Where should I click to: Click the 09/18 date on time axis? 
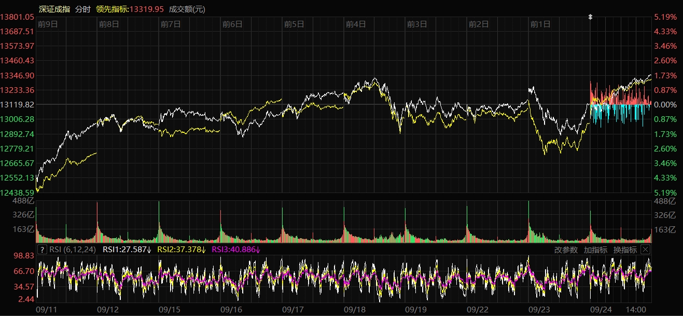355,309
